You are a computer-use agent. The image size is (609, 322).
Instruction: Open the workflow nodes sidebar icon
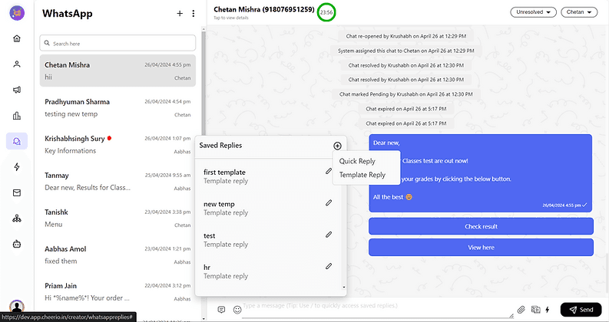pyautogui.click(x=17, y=219)
